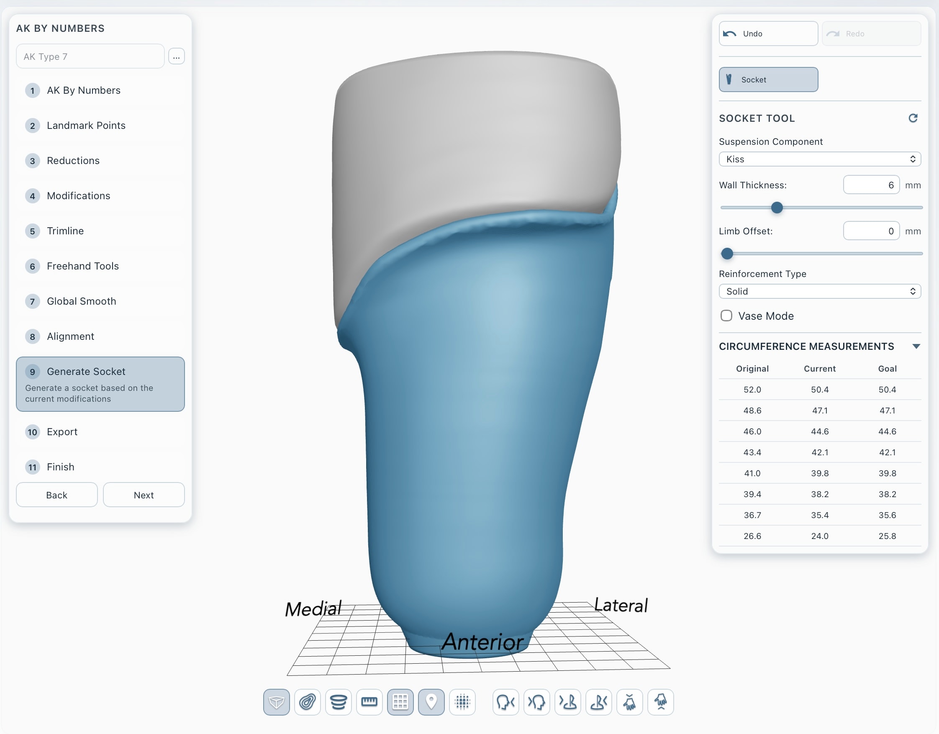
Task: Enable Vase Mode checkbox
Action: tap(726, 316)
